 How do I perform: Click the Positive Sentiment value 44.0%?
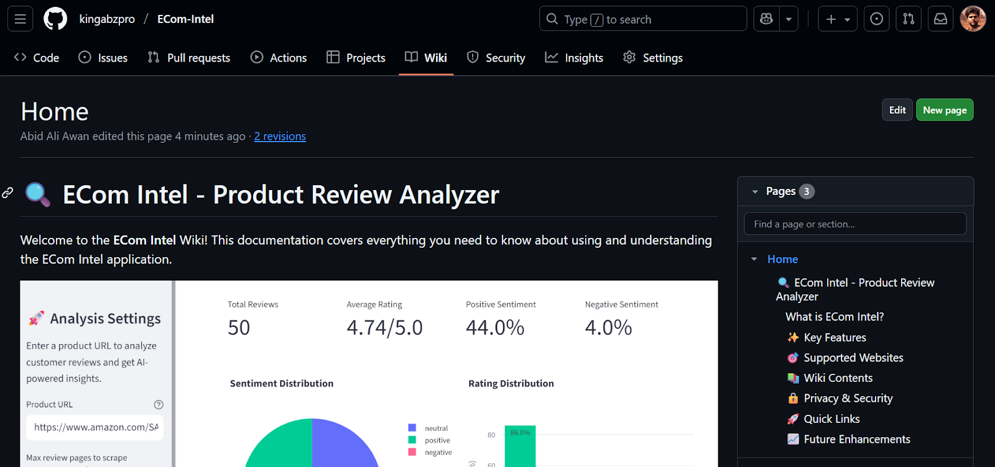(x=495, y=327)
